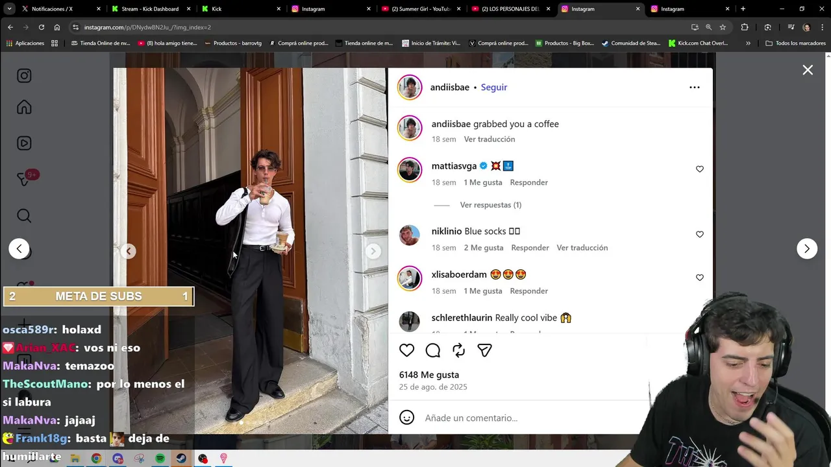Open the andiisbae username in post header
The width and height of the screenshot is (831, 467).
click(450, 87)
